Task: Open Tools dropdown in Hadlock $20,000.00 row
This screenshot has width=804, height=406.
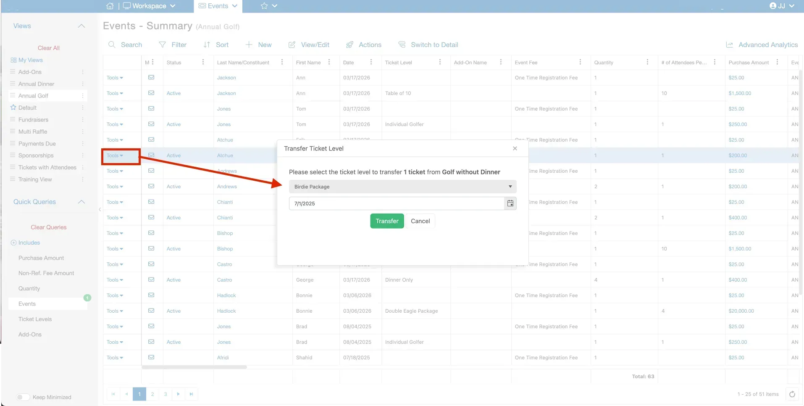Action: point(115,311)
